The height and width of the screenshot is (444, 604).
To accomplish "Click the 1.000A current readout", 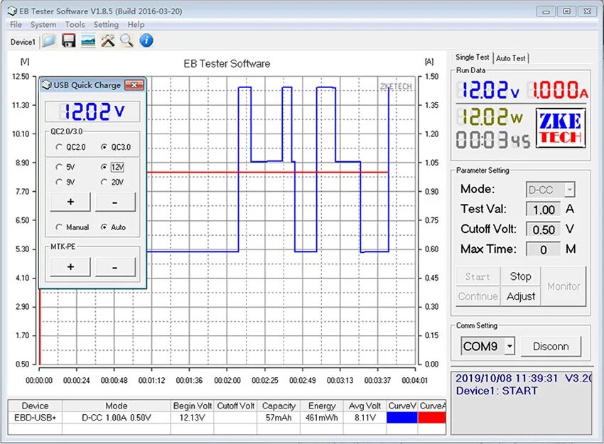I will tap(558, 90).
